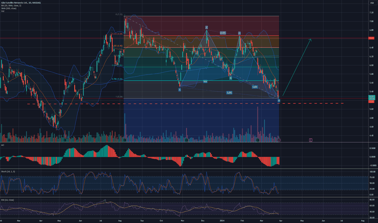Screen dimensions: 378x223
Task: Click the ratio label between points A and C
Action: click(x=223, y=33)
